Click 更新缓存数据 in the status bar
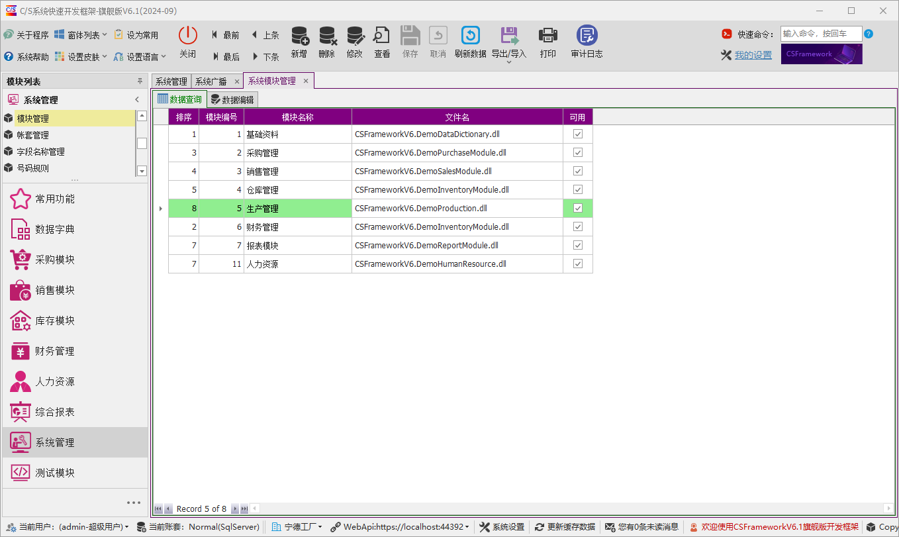Viewport: 899px width, 537px height. click(565, 527)
